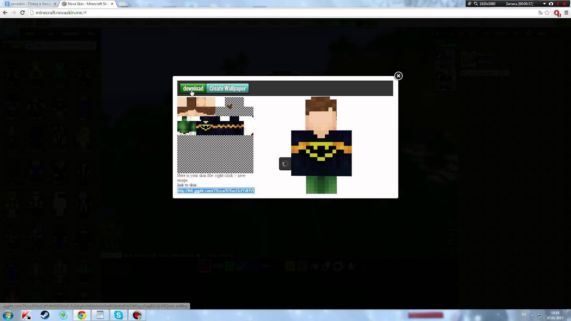The image size is (571, 321).
Task: Open the image viewer taskbar icon
Action: (x=100, y=315)
